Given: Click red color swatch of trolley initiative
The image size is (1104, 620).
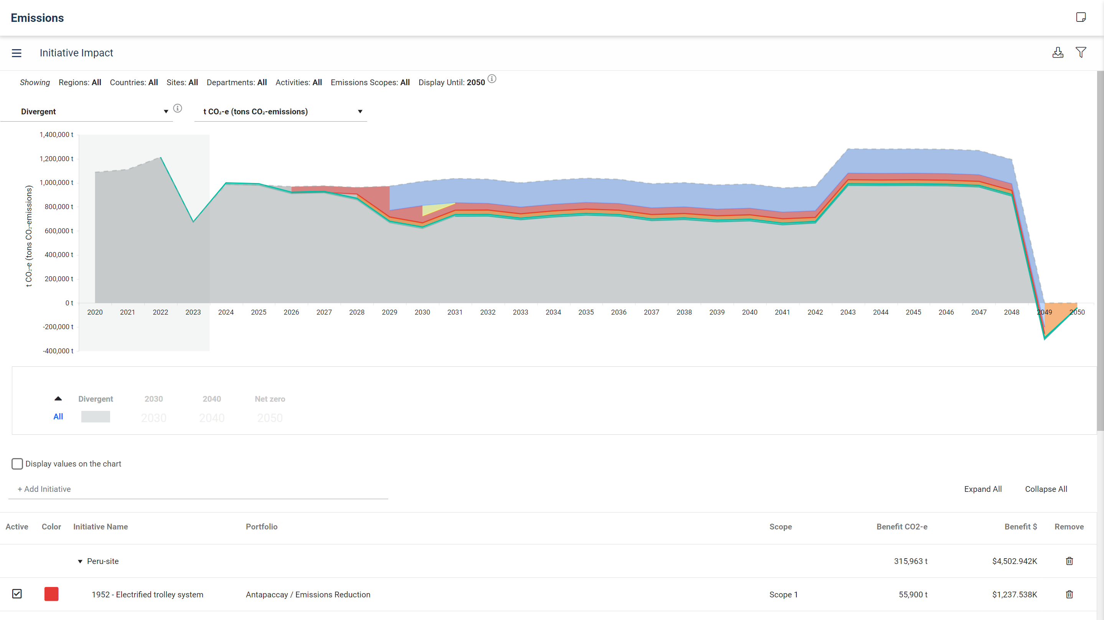Looking at the screenshot, I should click(51, 594).
